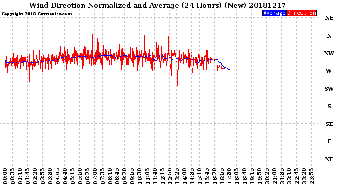Select the 19:50 time axis label
This screenshot has height=186, width=342.
[259, 176]
